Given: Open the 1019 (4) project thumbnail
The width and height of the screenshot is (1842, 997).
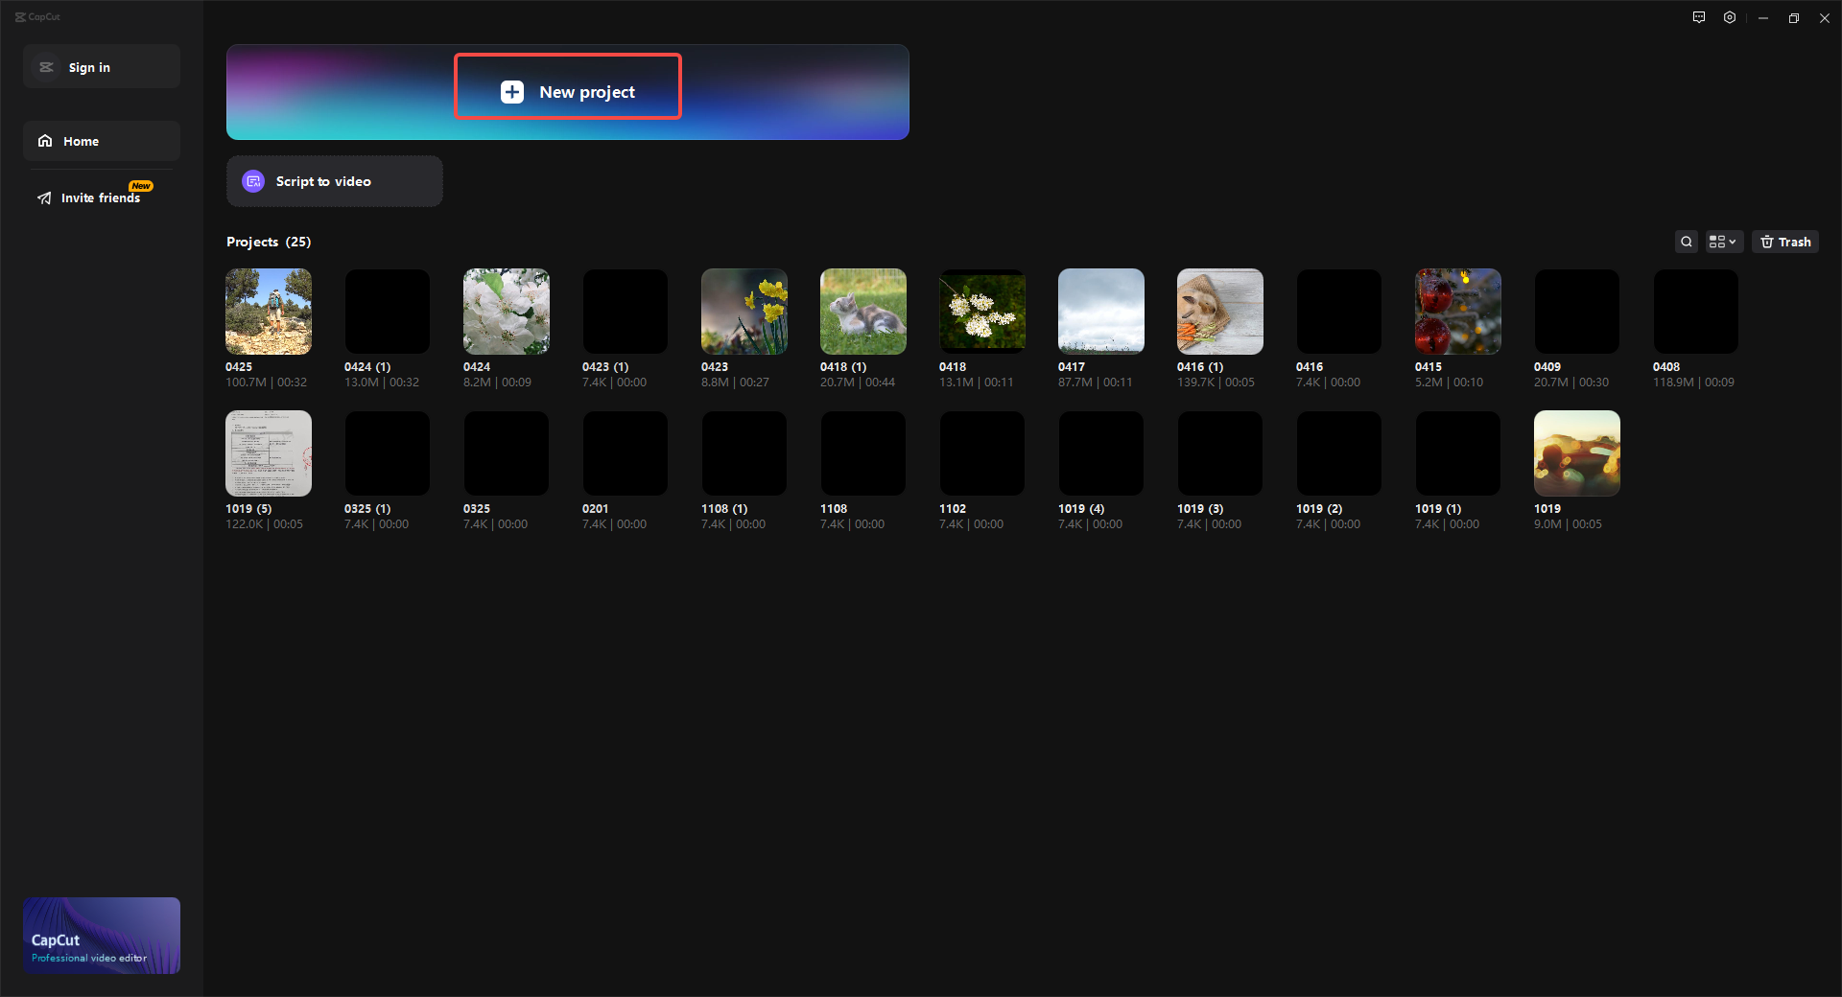Looking at the screenshot, I should (1101, 453).
